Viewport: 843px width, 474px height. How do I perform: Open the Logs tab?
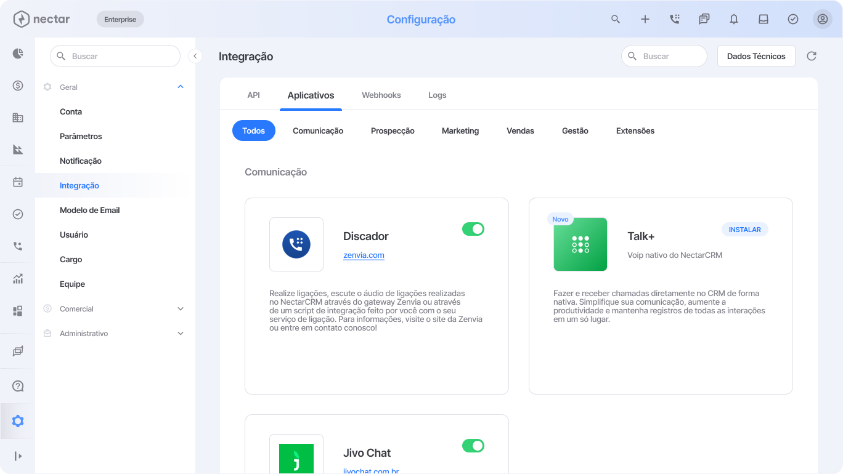(438, 95)
